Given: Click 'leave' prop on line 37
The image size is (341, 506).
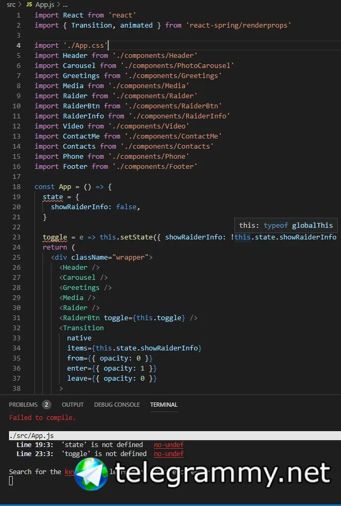Looking at the screenshot, I should pyautogui.click(x=77, y=378).
